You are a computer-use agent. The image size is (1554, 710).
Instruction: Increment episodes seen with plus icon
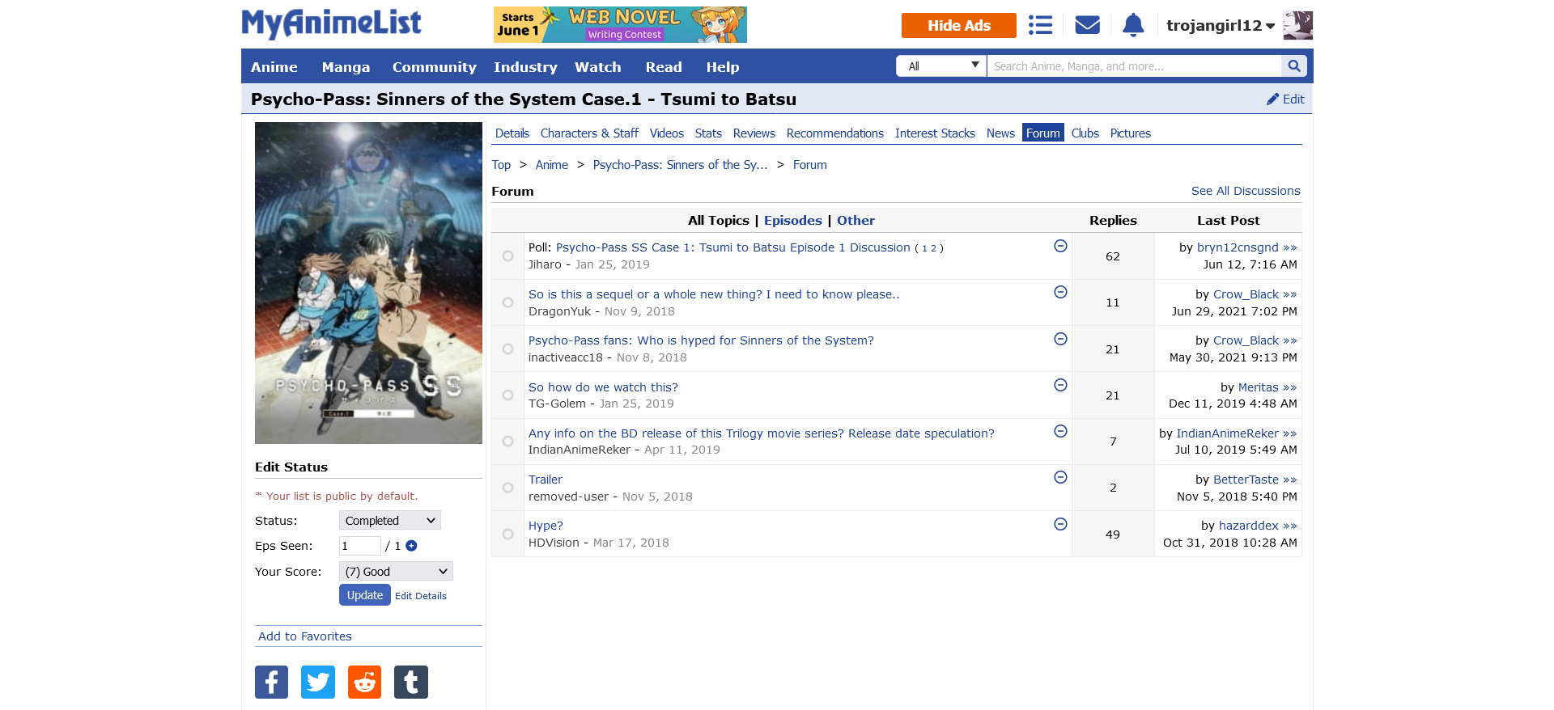pos(411,546)
